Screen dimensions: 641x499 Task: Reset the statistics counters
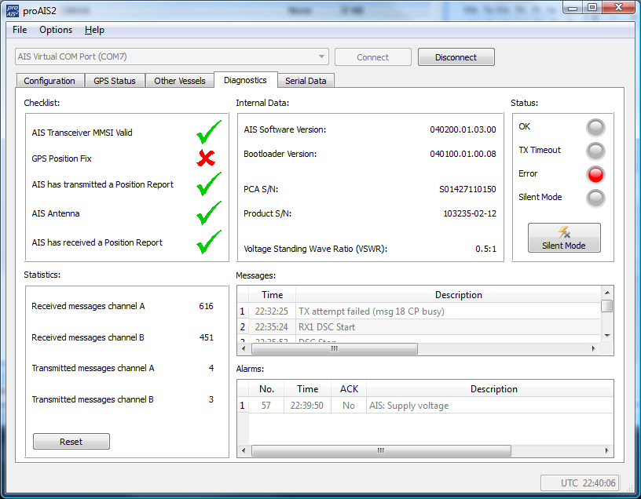coord(71,442)
